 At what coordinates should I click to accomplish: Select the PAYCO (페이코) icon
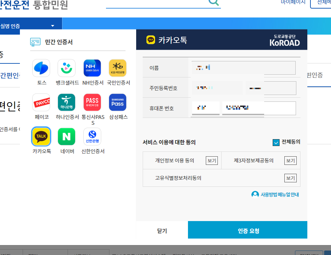[41, 102]
